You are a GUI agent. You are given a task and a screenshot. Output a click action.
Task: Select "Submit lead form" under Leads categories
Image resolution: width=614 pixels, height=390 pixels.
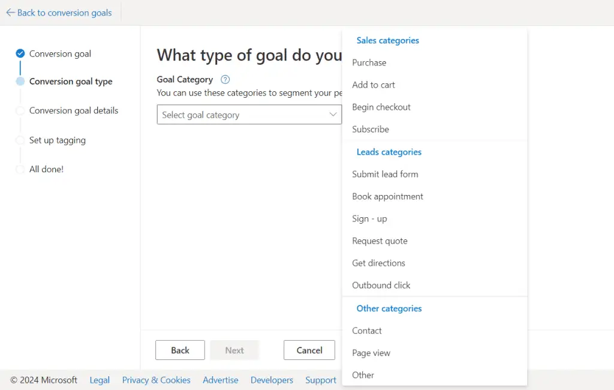[x=385, y=174]
